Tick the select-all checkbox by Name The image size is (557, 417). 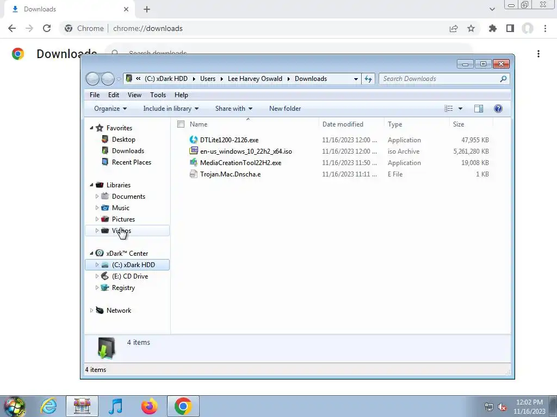[x=181, y=124]
